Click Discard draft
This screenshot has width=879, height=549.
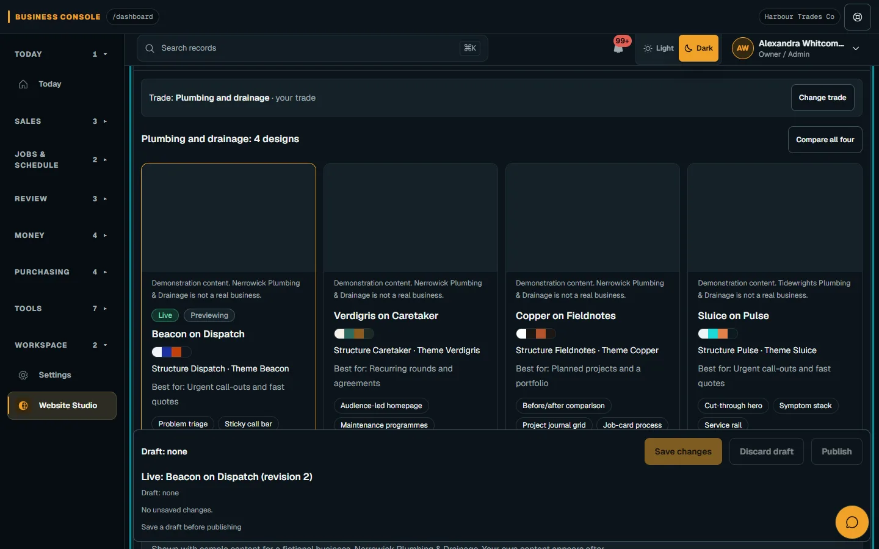[x=766, y=451]
